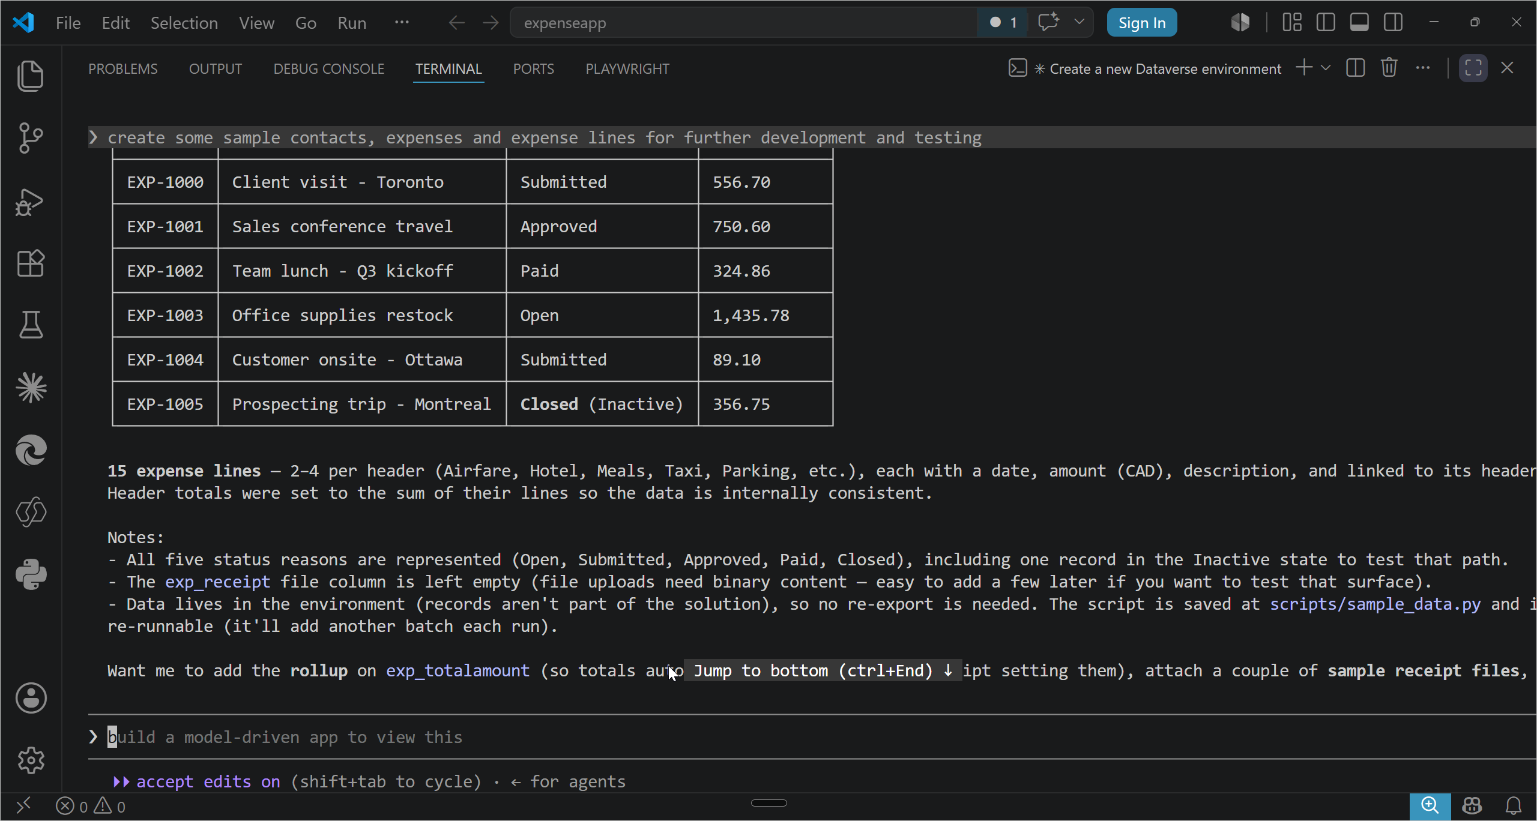The height and width of the screenshot is (821, 1537).
Task: Select Create a new Dataverse environment terminal
Action: point(1146,69)
